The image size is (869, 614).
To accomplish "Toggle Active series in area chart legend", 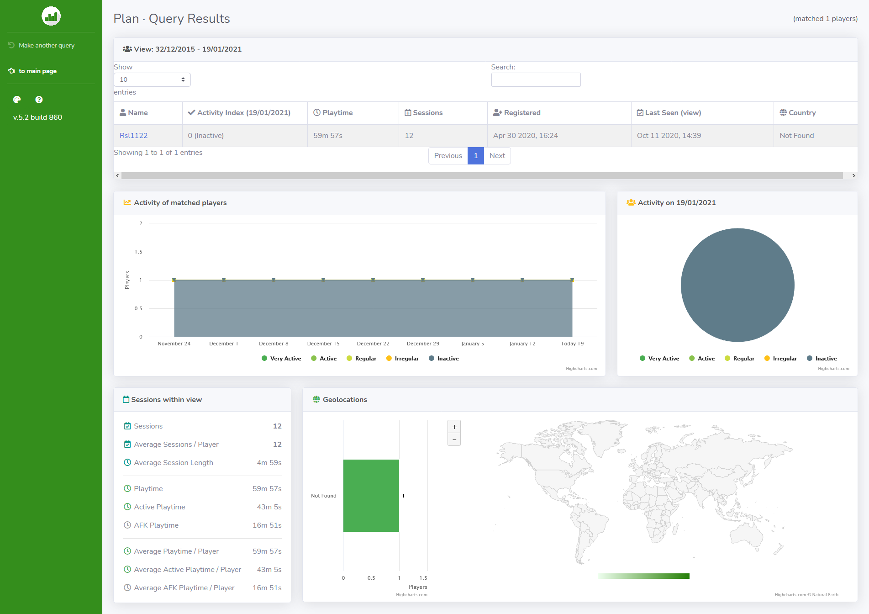I will pos(324,359).
